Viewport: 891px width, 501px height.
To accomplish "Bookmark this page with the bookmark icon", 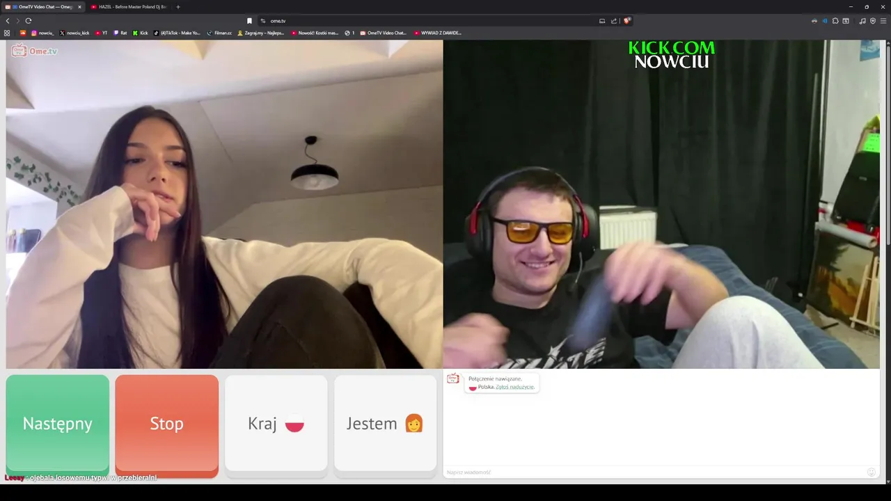I will [249, 21].
